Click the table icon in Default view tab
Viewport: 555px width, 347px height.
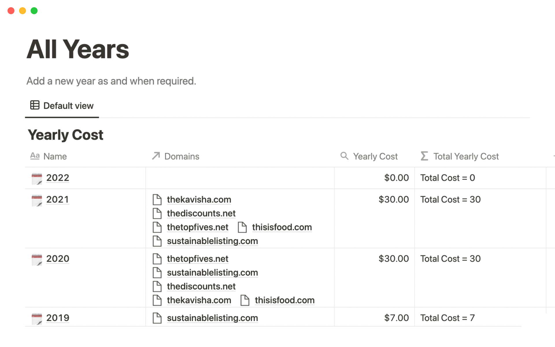click(x=35, y=105)
